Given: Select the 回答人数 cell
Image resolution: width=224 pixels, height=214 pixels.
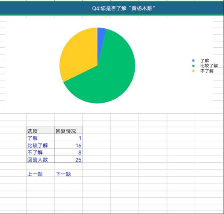Looking at the screenshot, I should click(40, 159).
